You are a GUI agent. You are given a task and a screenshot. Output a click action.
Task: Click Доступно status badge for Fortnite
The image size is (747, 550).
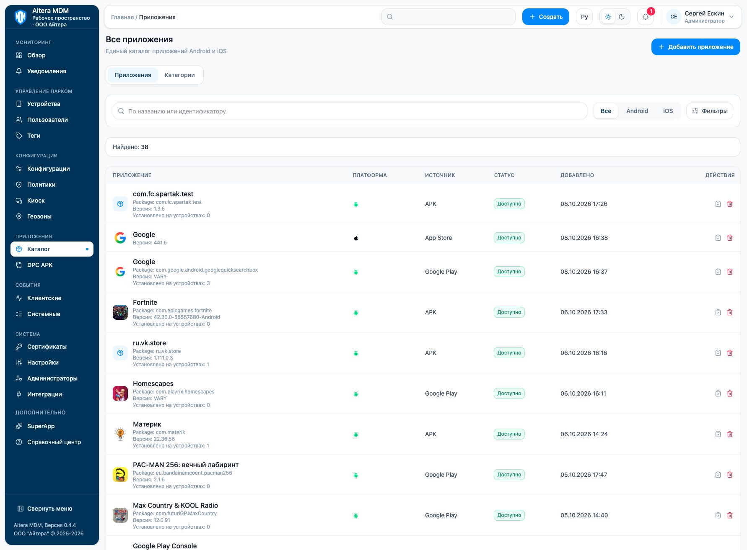(509, 312)
